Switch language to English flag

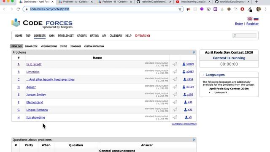(x=250, y=19)
